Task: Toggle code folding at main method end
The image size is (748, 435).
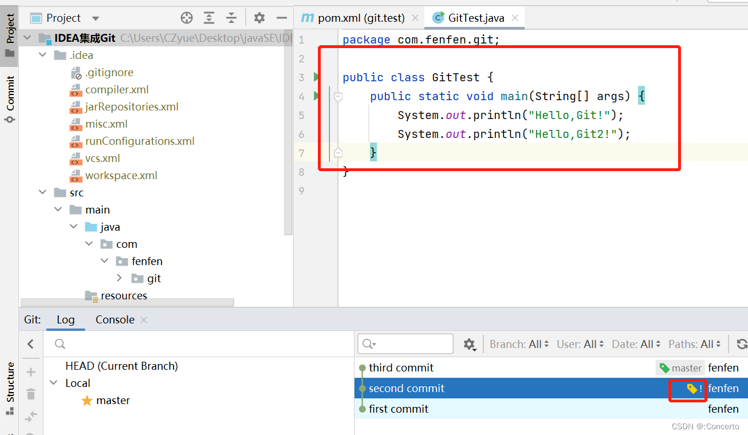Action: [338, 153]
